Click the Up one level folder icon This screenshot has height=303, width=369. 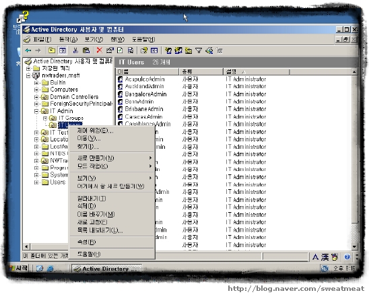52,50
